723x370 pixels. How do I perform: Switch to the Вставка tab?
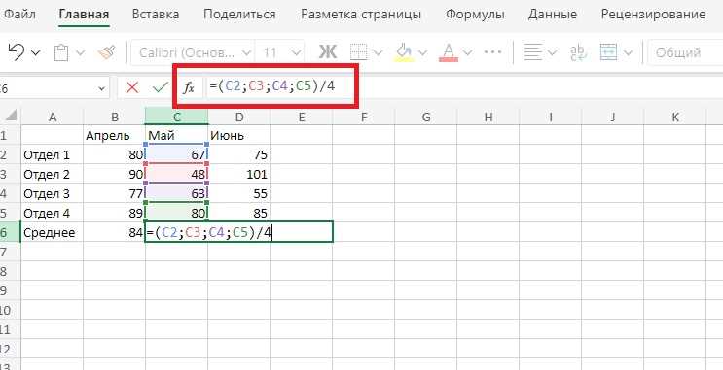(156, 15)
